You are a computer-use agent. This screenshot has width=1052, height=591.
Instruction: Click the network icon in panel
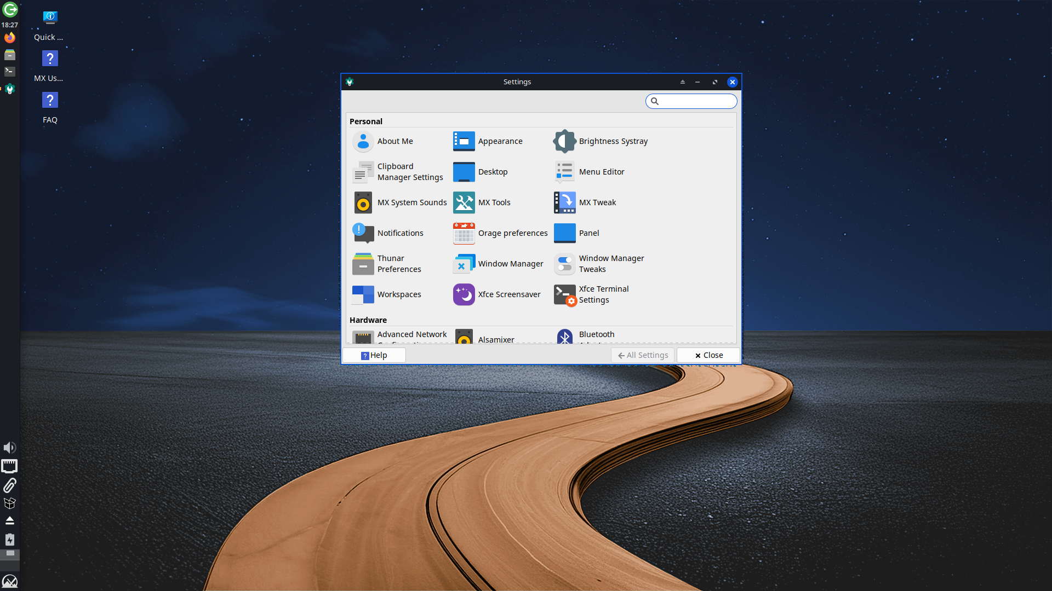10,466
